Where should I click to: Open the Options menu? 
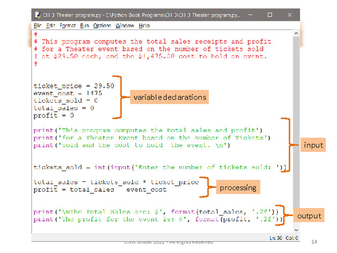[x=102, y=26]
